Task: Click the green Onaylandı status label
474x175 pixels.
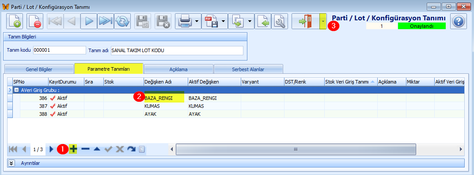Action: coord(422,27)
